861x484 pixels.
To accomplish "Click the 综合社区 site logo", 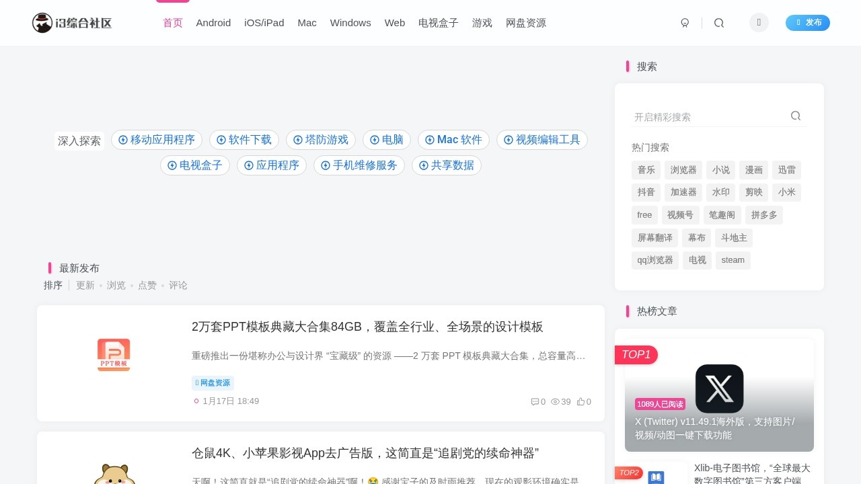I will point(71,22).
